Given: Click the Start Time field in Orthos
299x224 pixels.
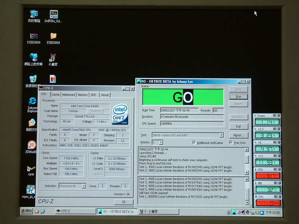Looking at the screenshot, I should pyautogui.click(x=179, y=110).
